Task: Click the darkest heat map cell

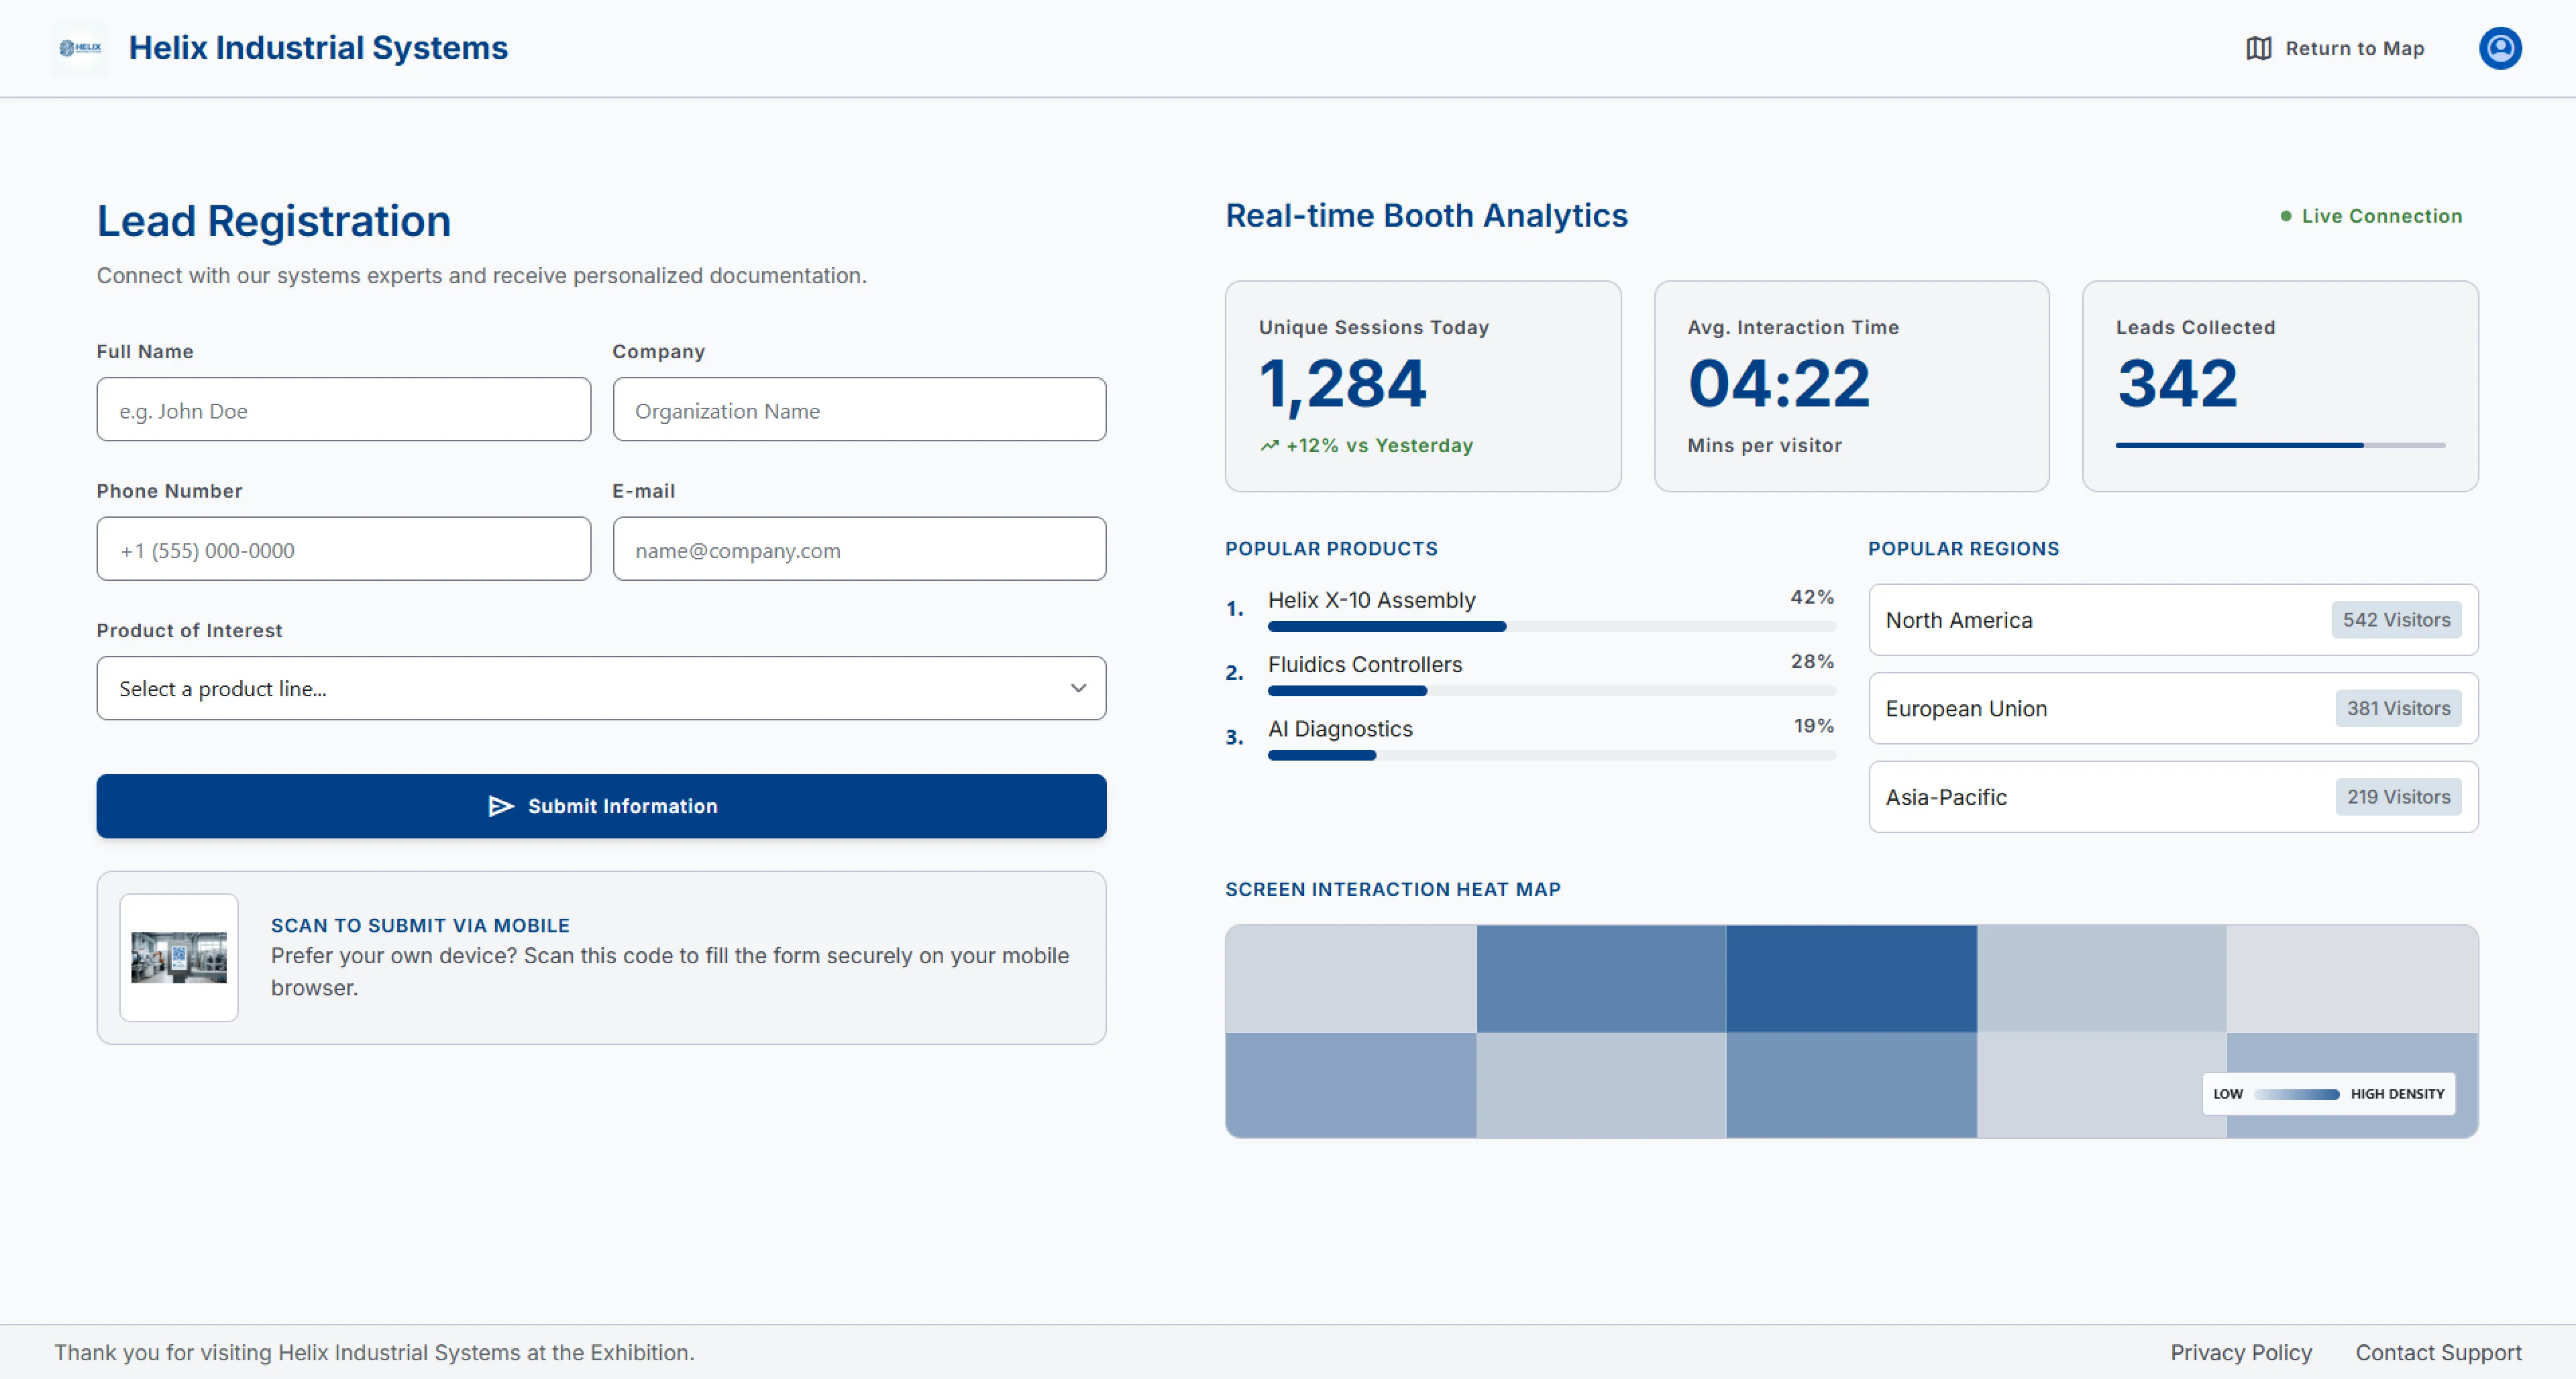Action: coord(1851,978)
